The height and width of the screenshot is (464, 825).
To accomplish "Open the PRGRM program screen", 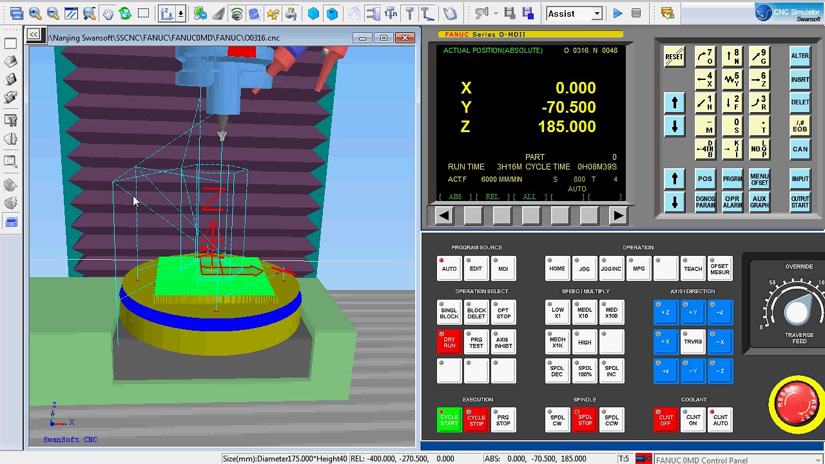I will pyautogui.click(x=732, y=179).
